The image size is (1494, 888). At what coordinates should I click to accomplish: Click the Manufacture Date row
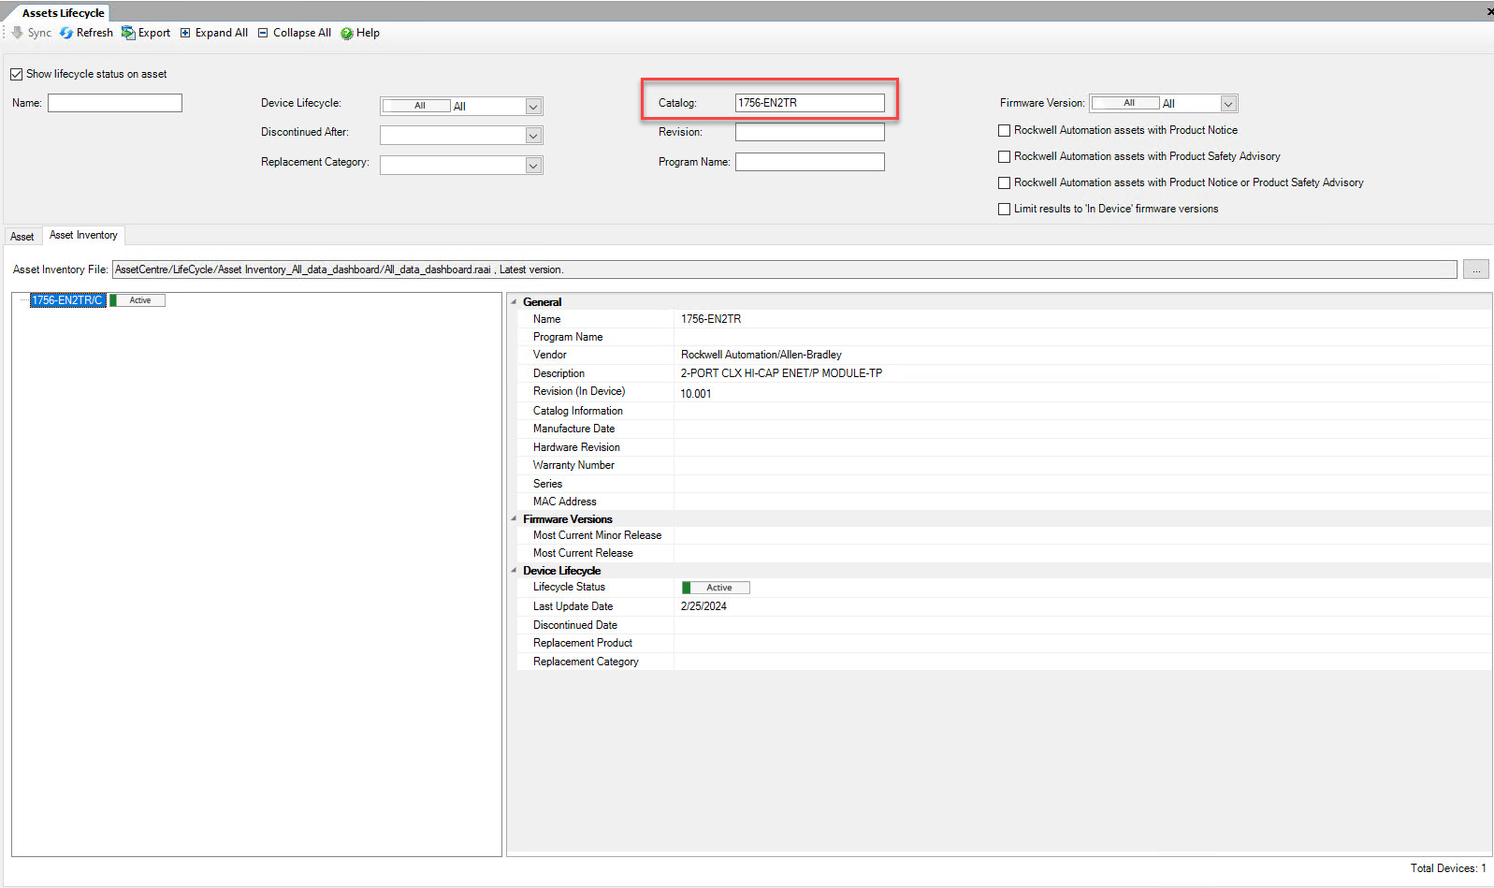pos(1005,429)
